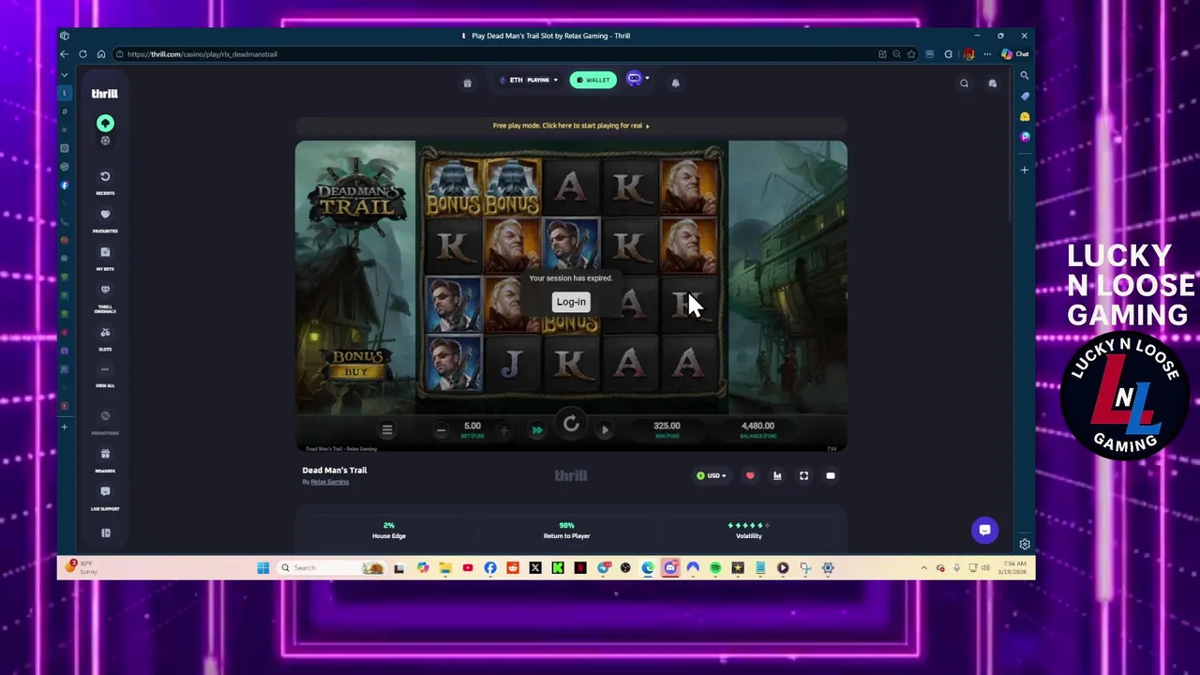Add a browser sidebar item with plus
The width and height of the screenshot is (1200, 675).
(1025, 170)
